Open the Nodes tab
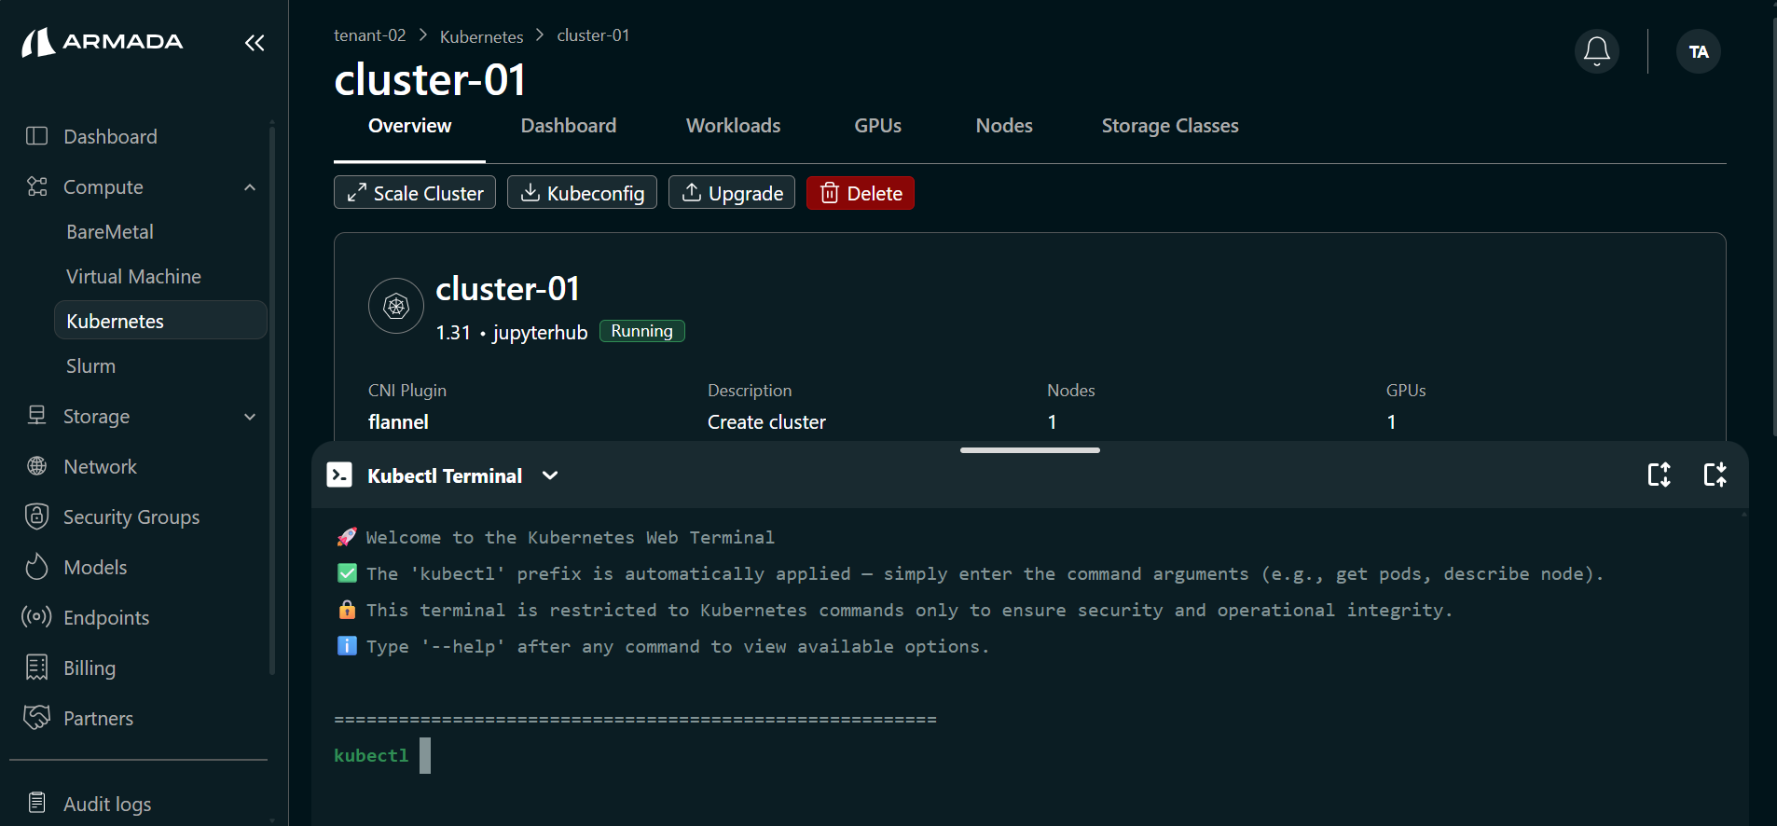This screenshot has height=826, width=1777. click(1004, 126)
